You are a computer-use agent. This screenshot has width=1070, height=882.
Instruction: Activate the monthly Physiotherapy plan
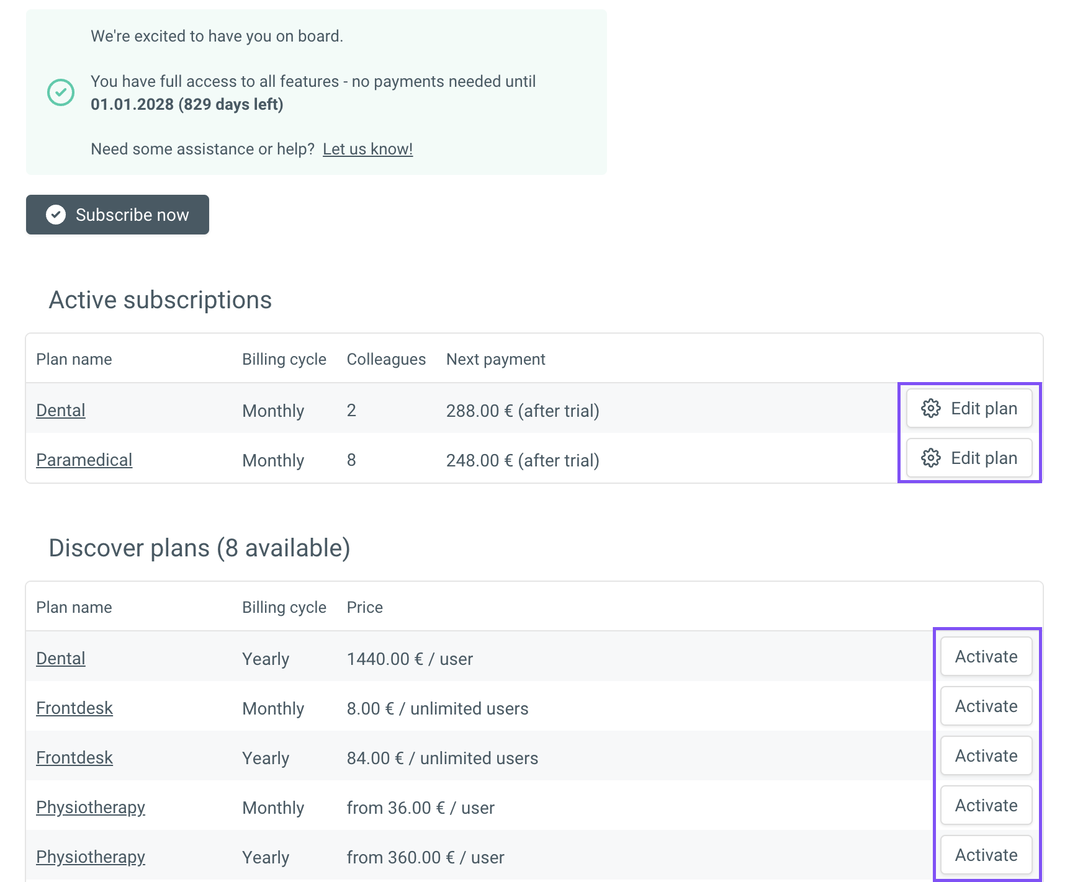986,806
